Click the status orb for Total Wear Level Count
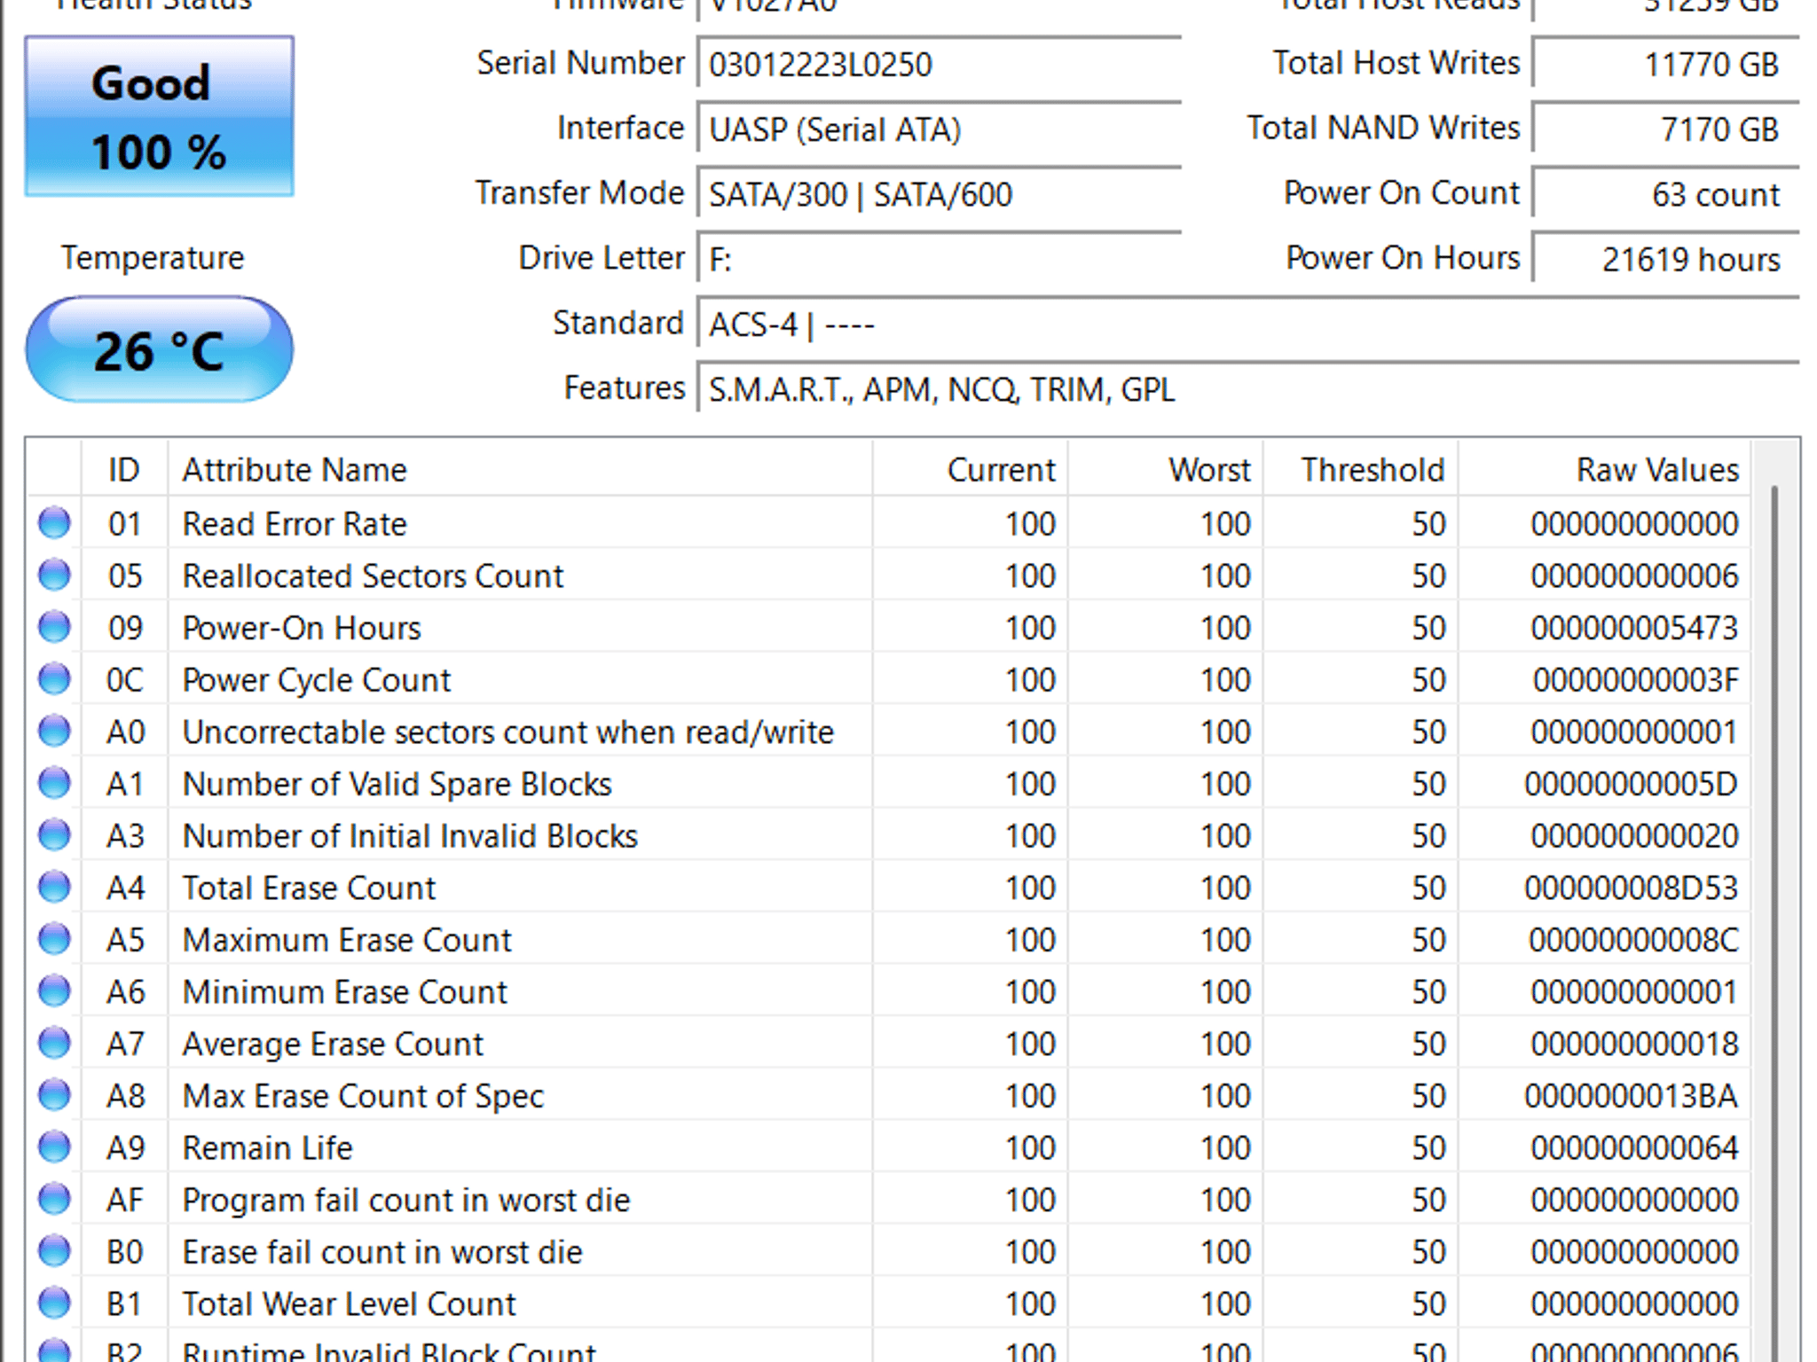This screenshot has height=1362, width=1817. (54, 1303)
